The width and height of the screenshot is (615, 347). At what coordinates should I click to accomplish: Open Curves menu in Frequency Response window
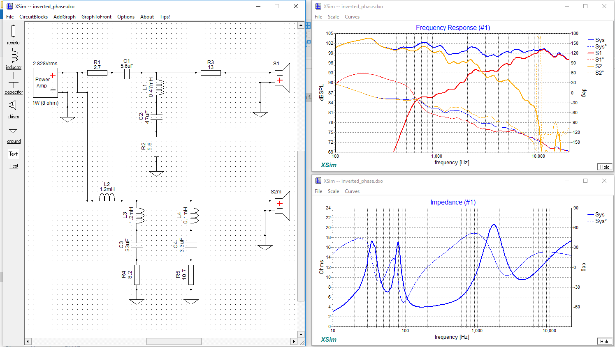pyautogui.click(x=352, y=17)
